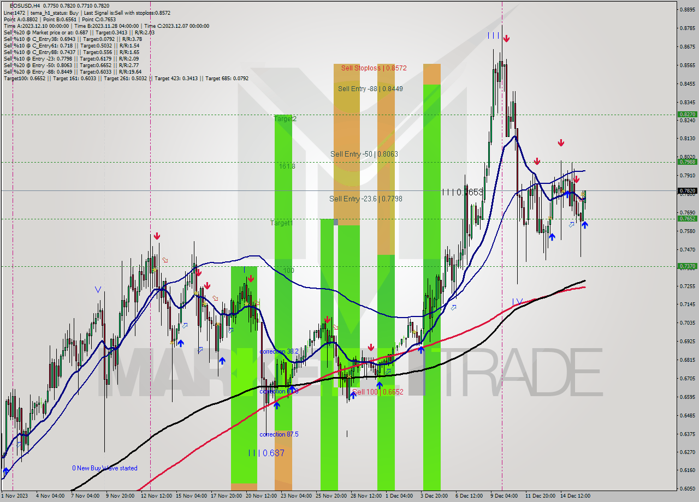Click the green 0.8270 price tag
The height and width of the screenshot is (502, 699).
point(687,115)
